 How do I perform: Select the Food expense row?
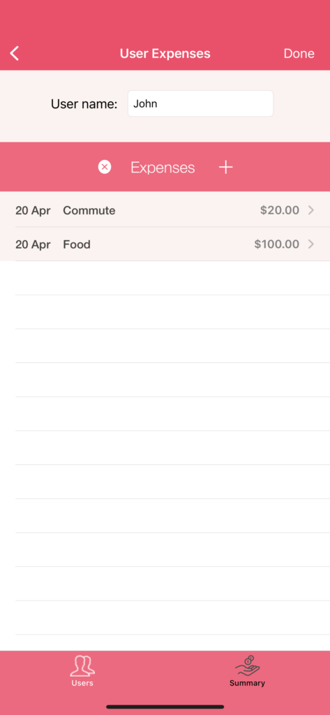click(x=165, y=244)
